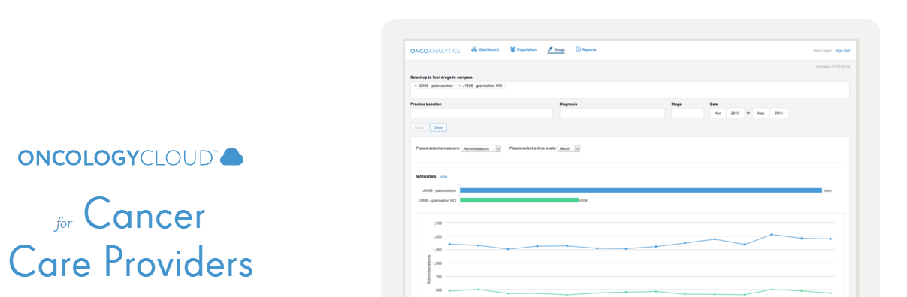Click the Apply button
The width and height of the screenshot is (907, 297).
pos(419,127)
